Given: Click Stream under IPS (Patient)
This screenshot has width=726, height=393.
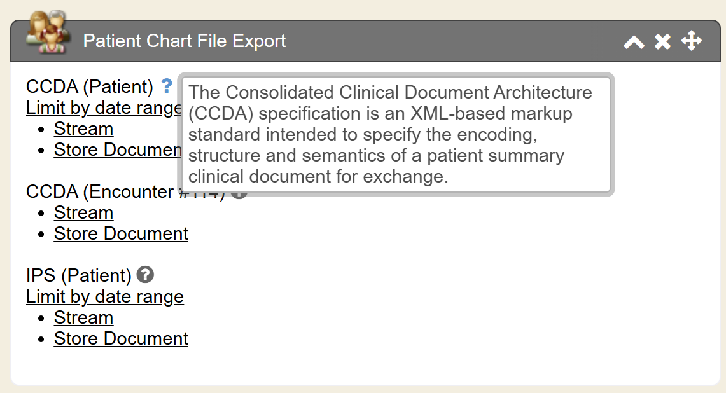Looking at the screenshot, I should [x=83, y=318].
